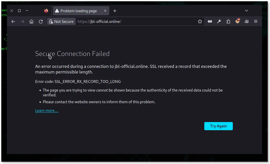
Task: Click the red-flagged extension icon in toolbar
Action: point(237,21)
